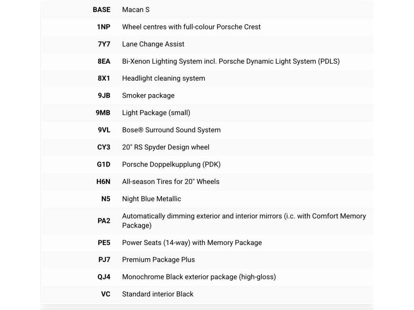
Task: Click Light Package (small) entry
Action: 156,113
